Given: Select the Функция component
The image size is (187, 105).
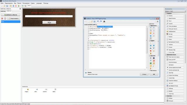Looking at the screenshot, I should (x=175, y=101).
